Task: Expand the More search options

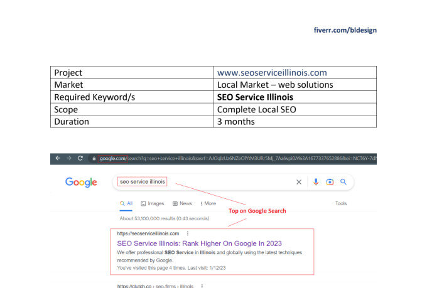Action: point(208,204)
